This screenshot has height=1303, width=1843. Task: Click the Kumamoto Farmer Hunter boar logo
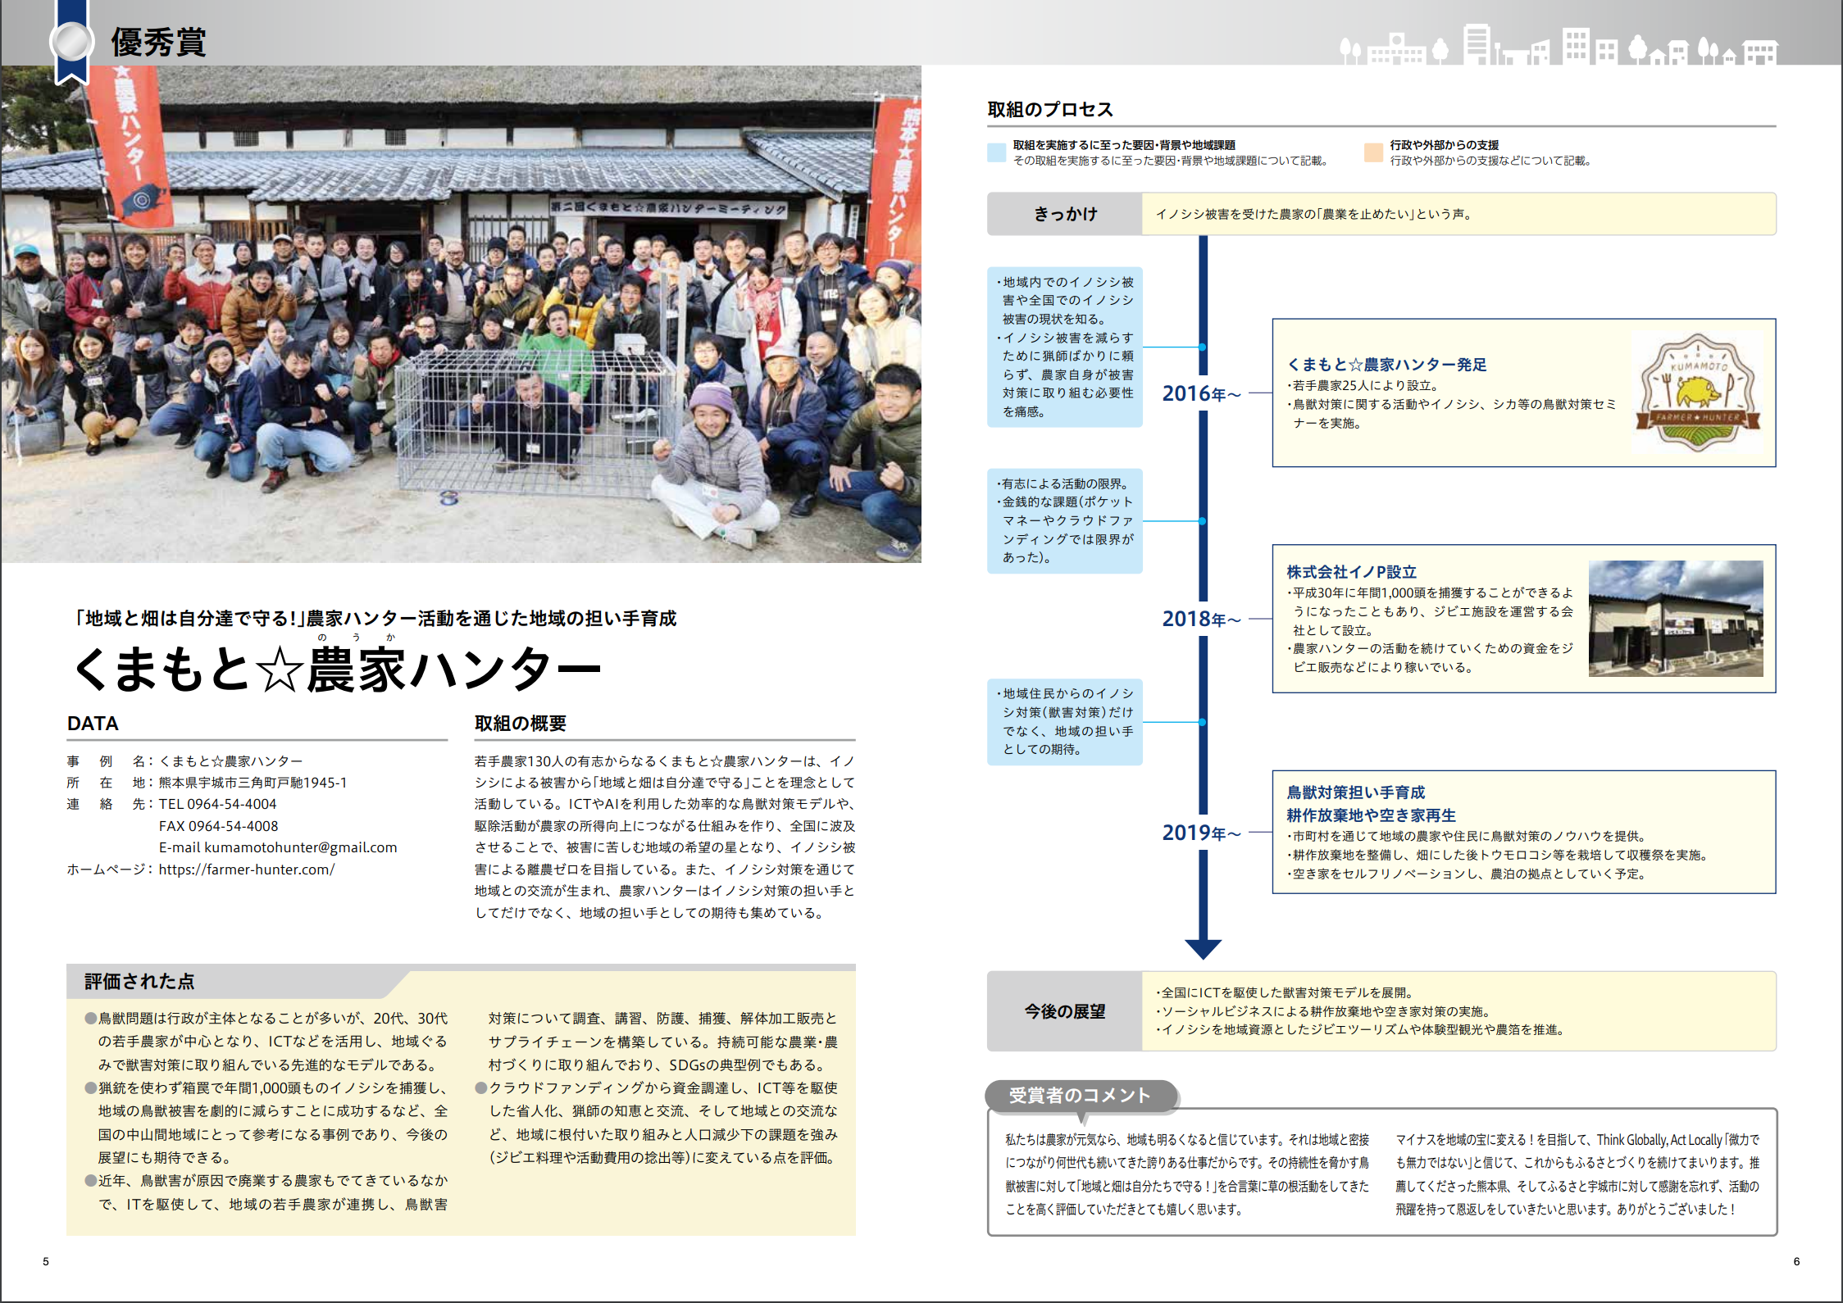[x=1697, y=393]
